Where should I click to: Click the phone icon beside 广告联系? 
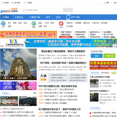24,3
